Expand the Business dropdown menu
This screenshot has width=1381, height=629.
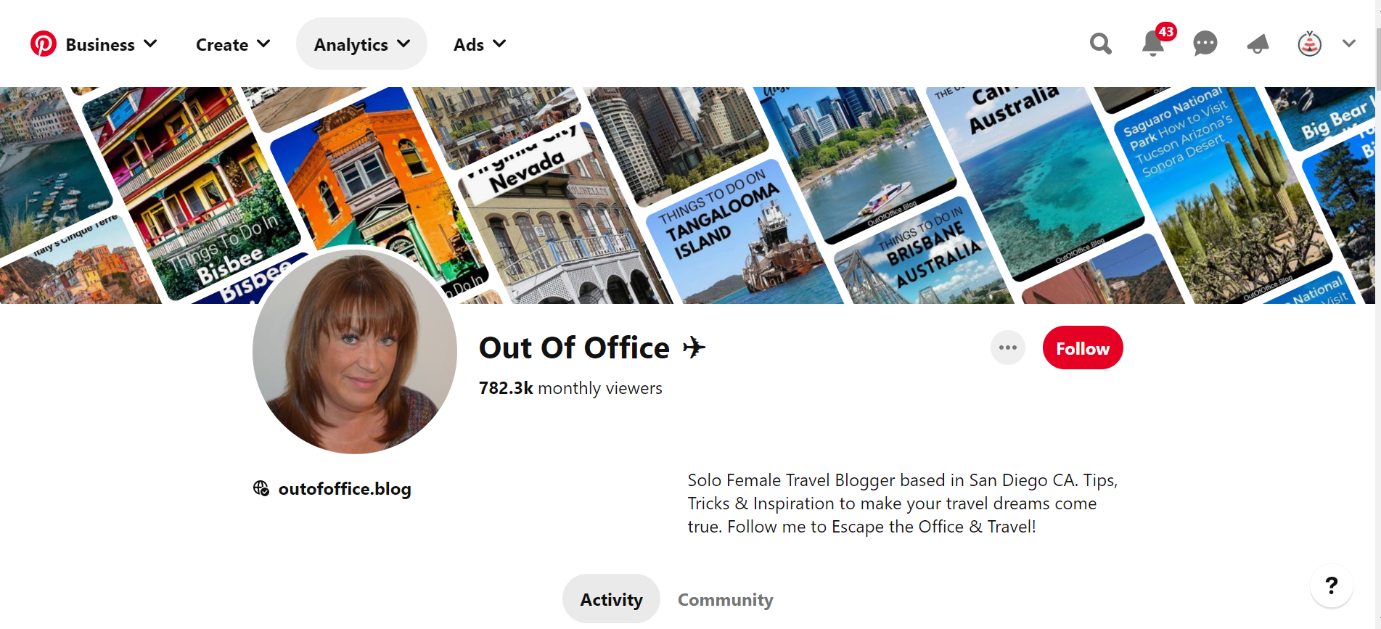point(111,44)
